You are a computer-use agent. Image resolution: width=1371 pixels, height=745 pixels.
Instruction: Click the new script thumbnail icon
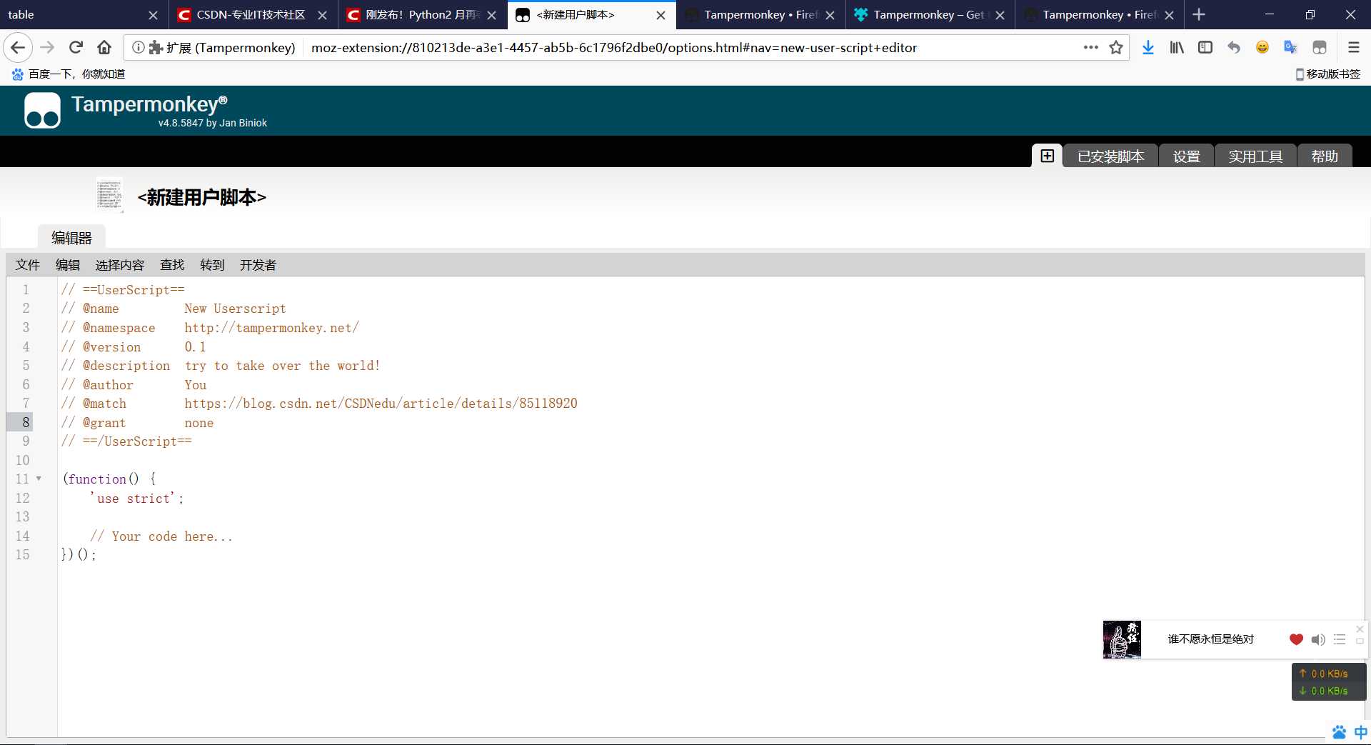(x=109, y=194)
